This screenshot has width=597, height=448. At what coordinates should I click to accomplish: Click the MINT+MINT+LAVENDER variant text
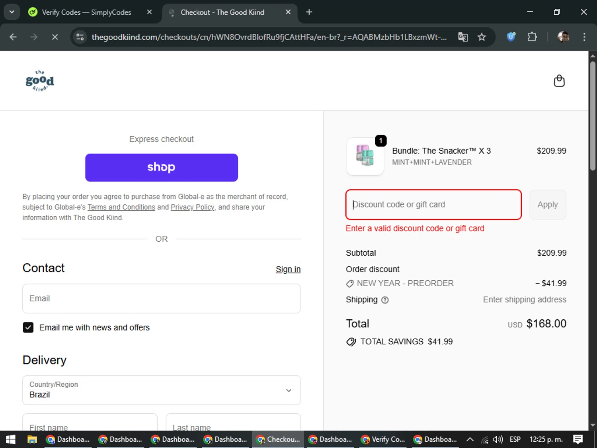[432, 162]
